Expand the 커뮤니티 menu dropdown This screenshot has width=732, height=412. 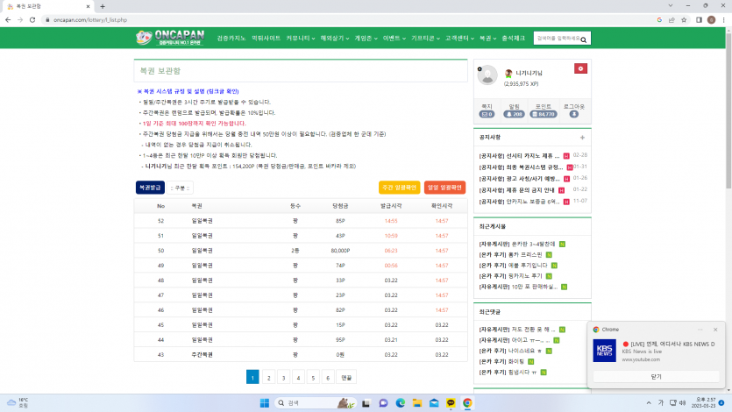(x=300, y=39)
